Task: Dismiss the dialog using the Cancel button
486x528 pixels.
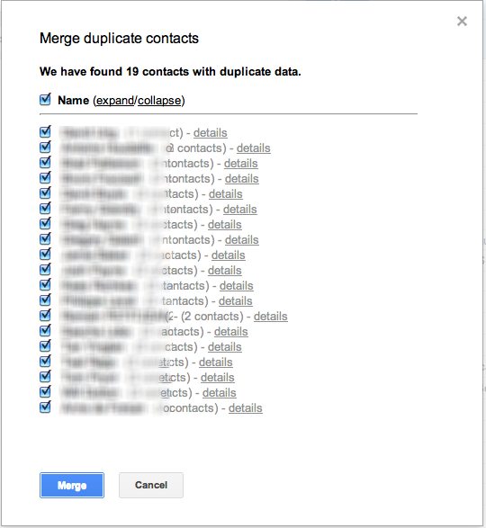Action: (151, 485)
